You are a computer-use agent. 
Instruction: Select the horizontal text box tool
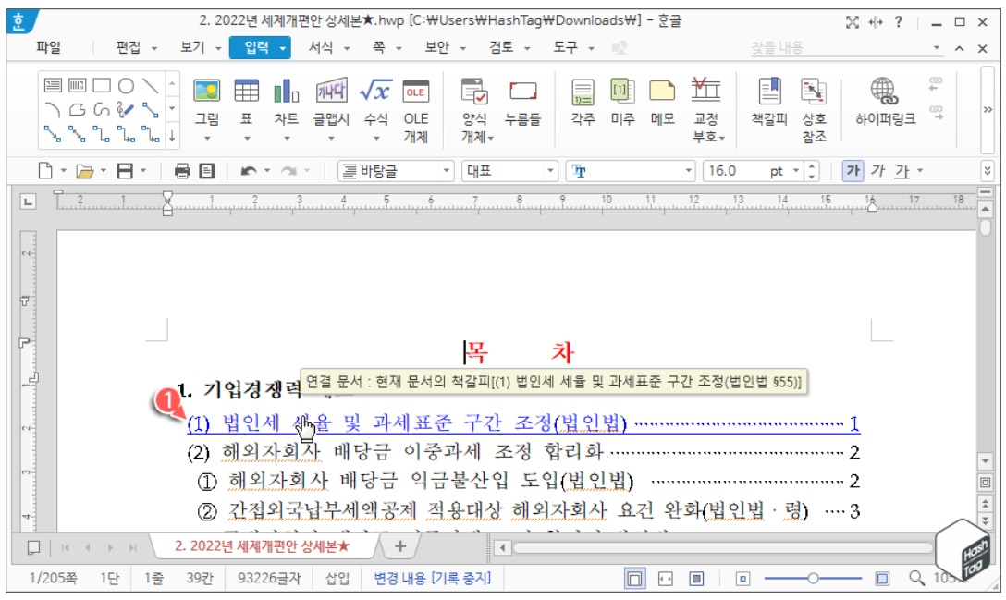53,85
